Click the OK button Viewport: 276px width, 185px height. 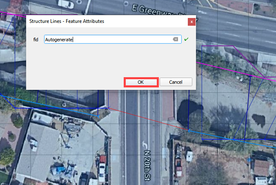tap(141, 82)
